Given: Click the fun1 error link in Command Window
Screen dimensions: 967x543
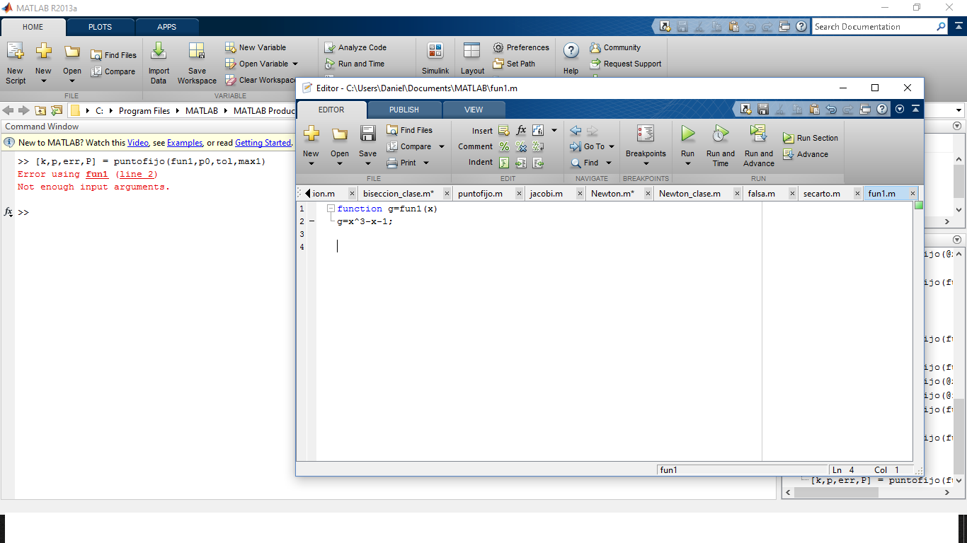Looking at the screenshot, I should 97,174.
